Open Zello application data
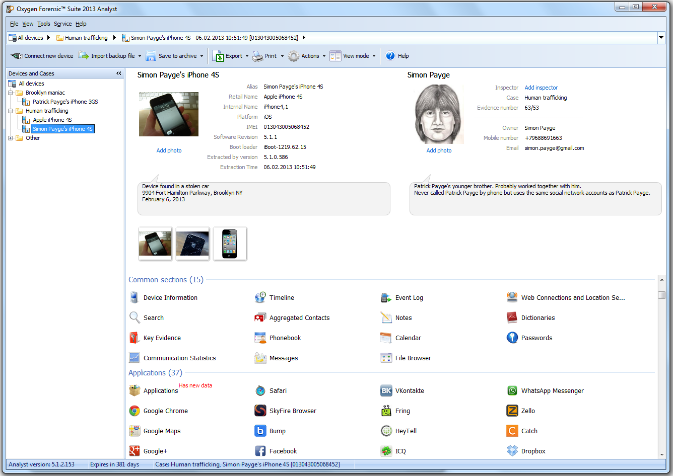Screen dimensions: 673x476 (x=521, y=411)
